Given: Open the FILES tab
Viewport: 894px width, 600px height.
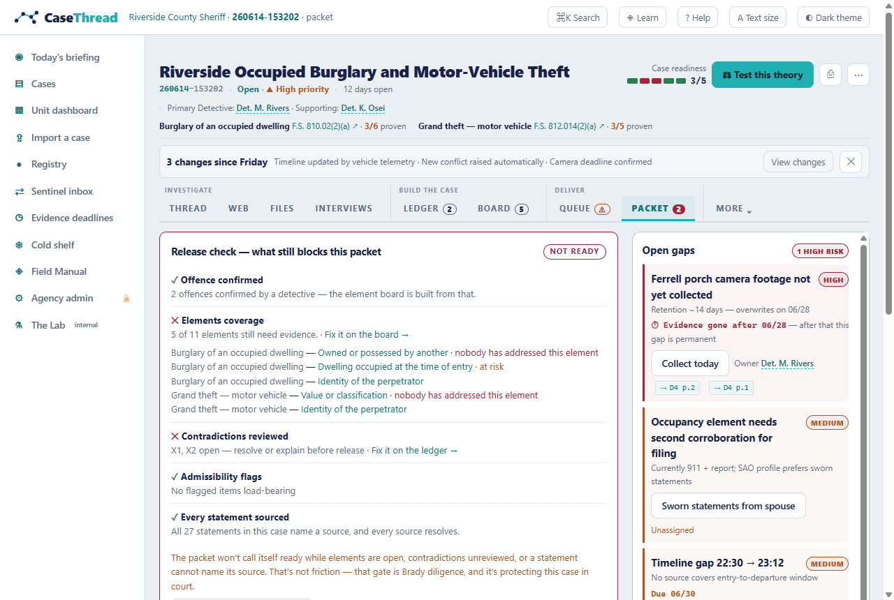Looking at the screenshot, I should (x=281, y=209).
